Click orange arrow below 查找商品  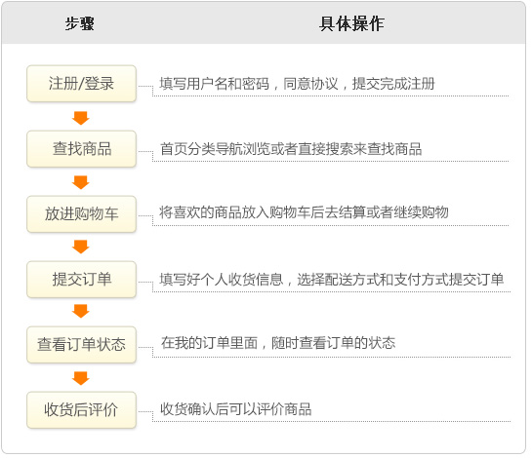pyautogui.click(x=81, y=182)
